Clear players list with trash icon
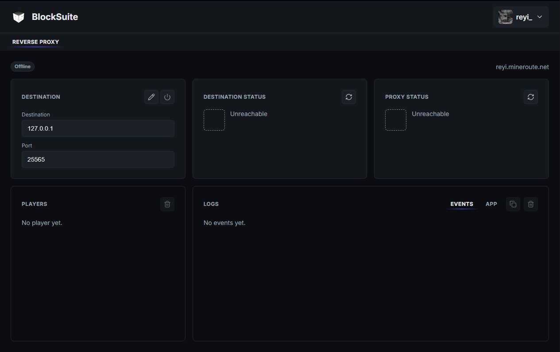Viewport: 560px width, 352px height. coord(167,204)
